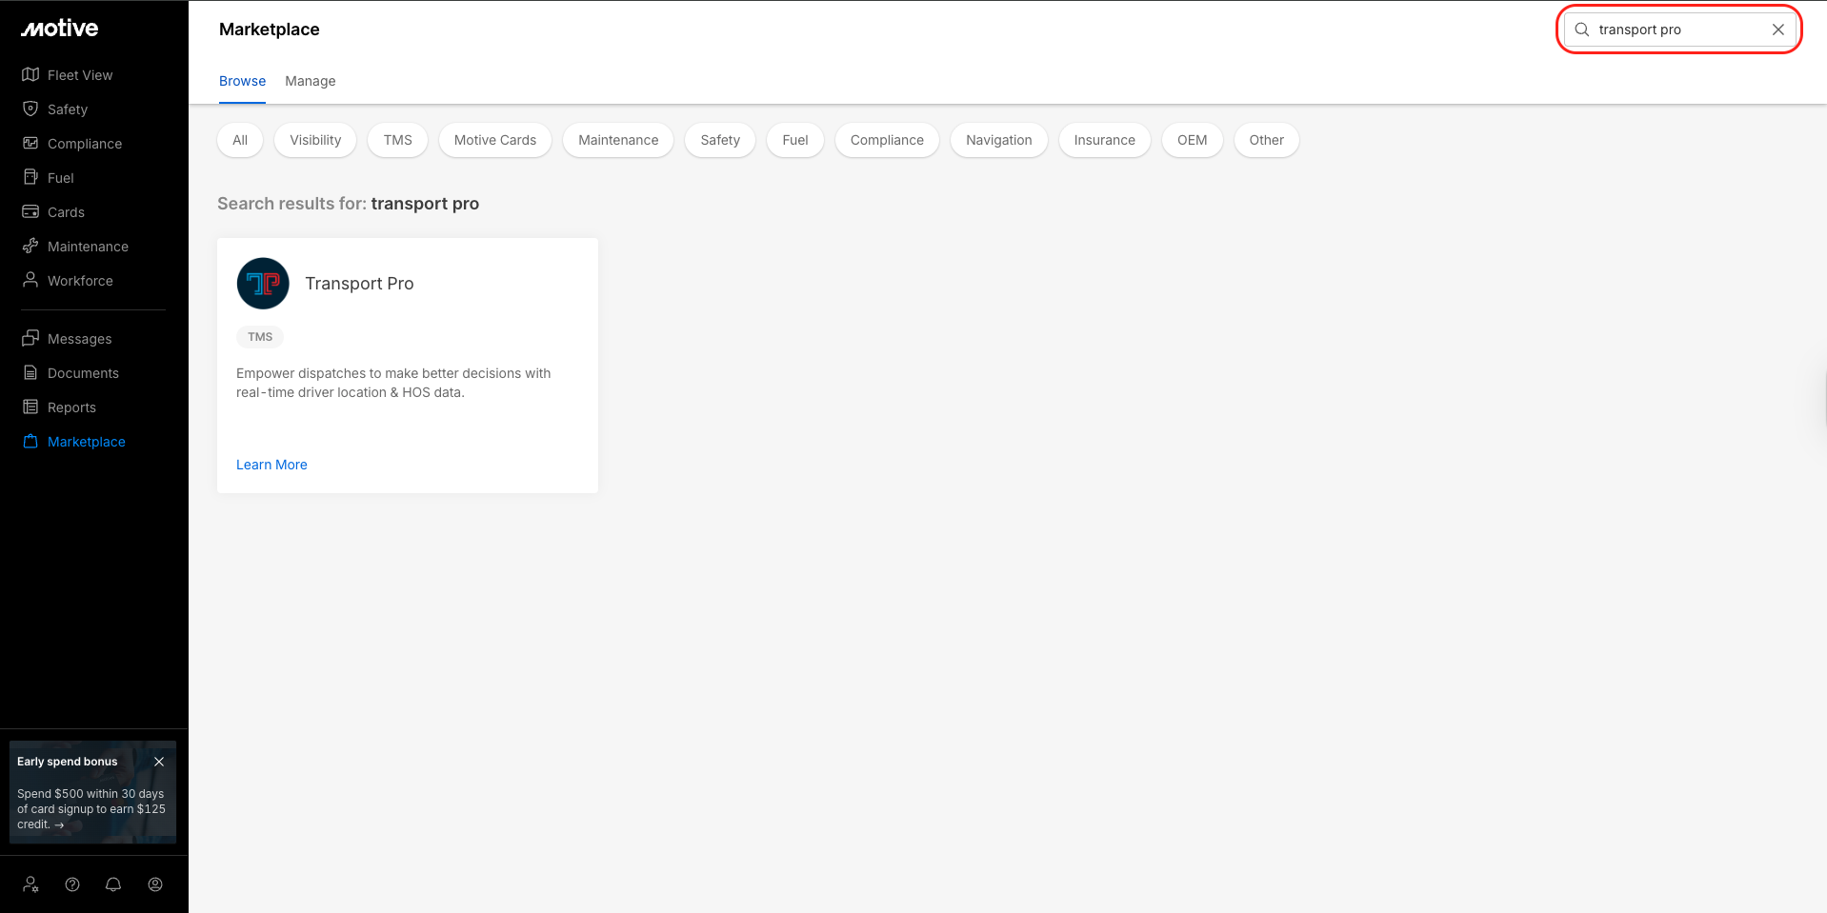Click the Transport Pro description text
The width and height of the screenshot is (1827, 913).
pyautogui.click(x=393, y=383)
